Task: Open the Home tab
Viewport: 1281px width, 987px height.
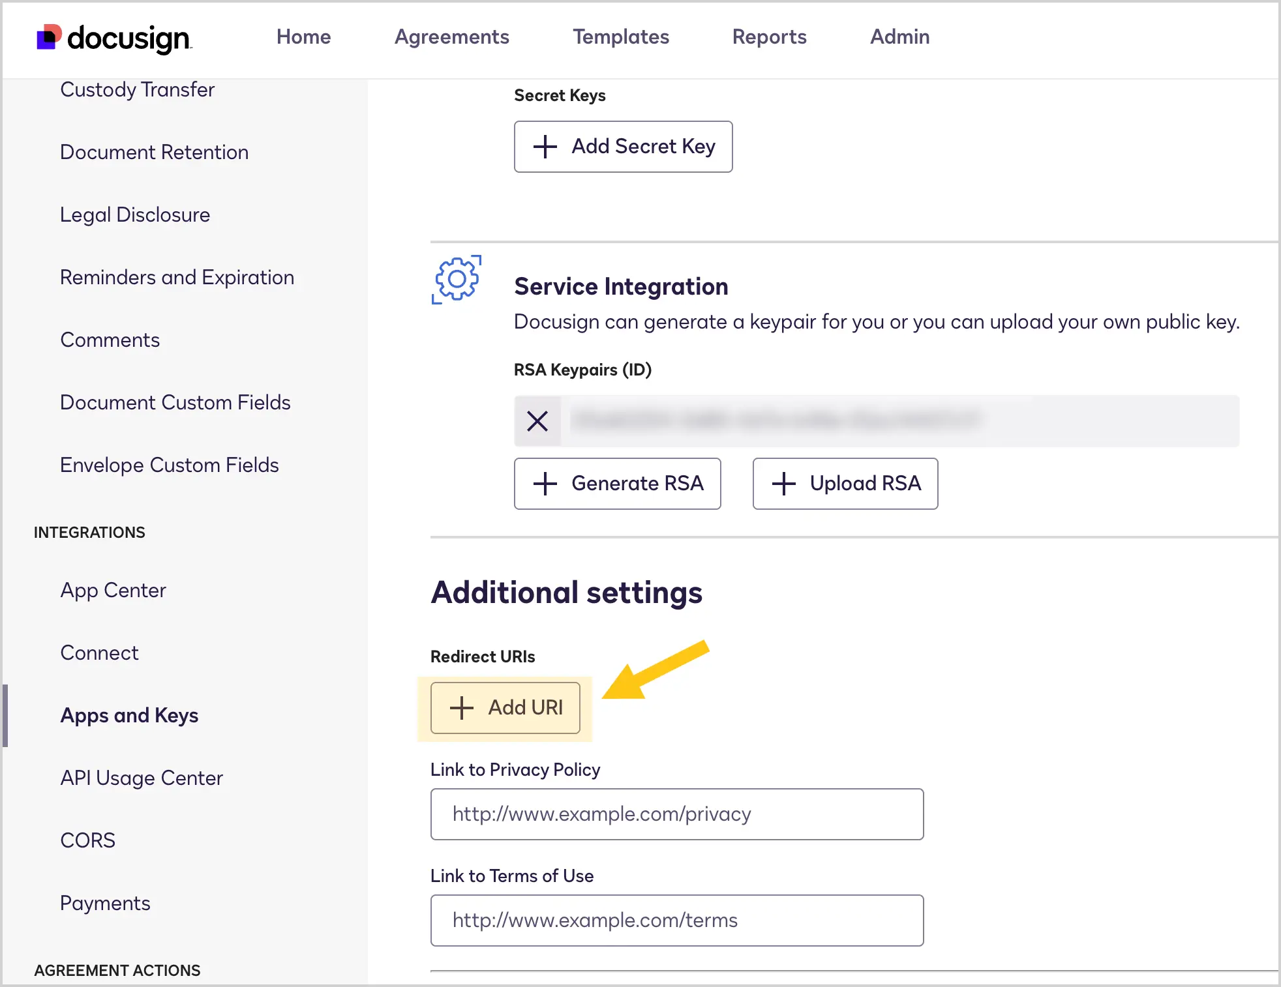Action: pos(303,37)
